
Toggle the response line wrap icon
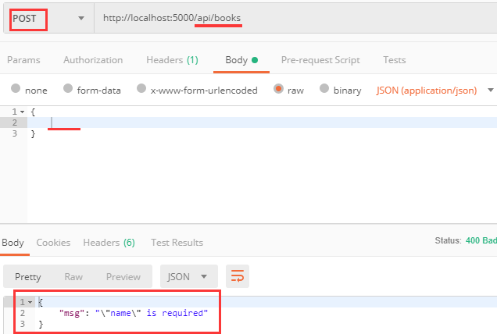coord(238,276)
